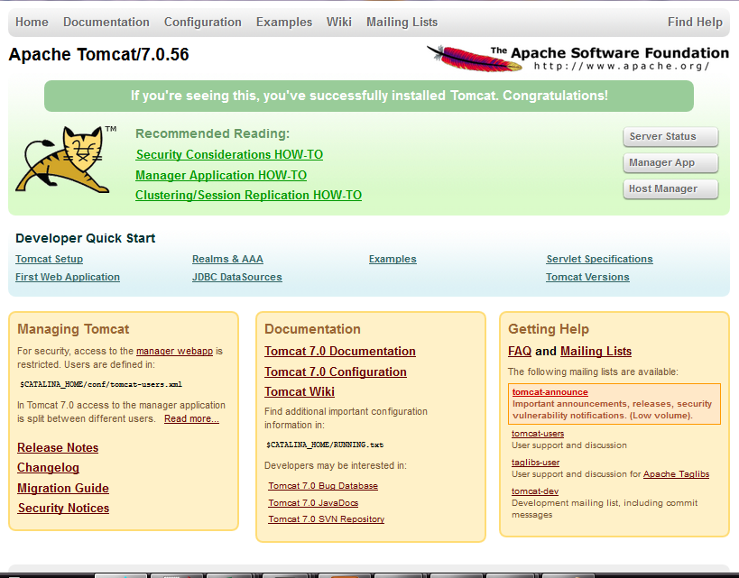Open the Release Notes link

(58, 447)
